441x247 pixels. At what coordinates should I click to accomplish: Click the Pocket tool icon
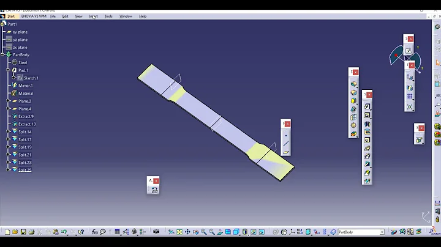[367, 116]
